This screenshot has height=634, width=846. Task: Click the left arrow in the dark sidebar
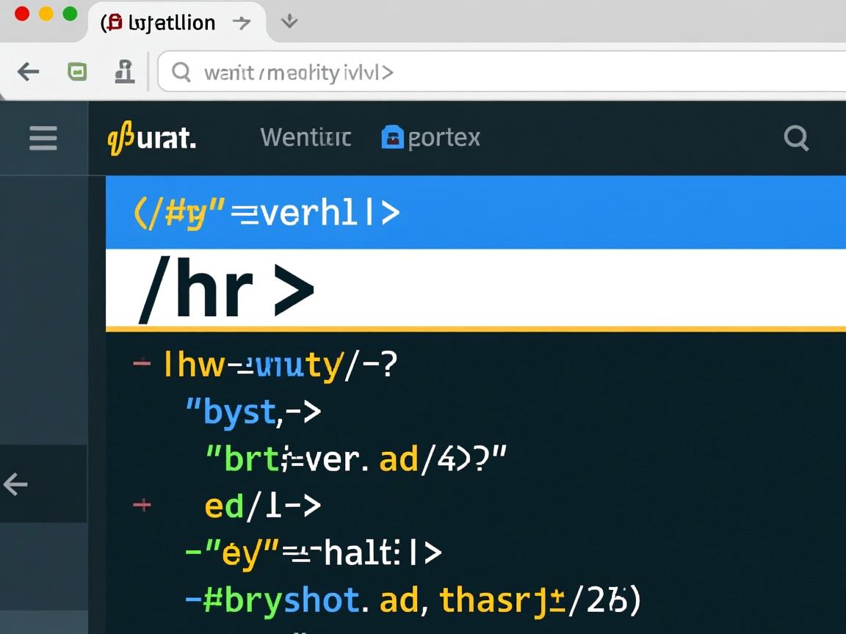(x=16, y=484)
